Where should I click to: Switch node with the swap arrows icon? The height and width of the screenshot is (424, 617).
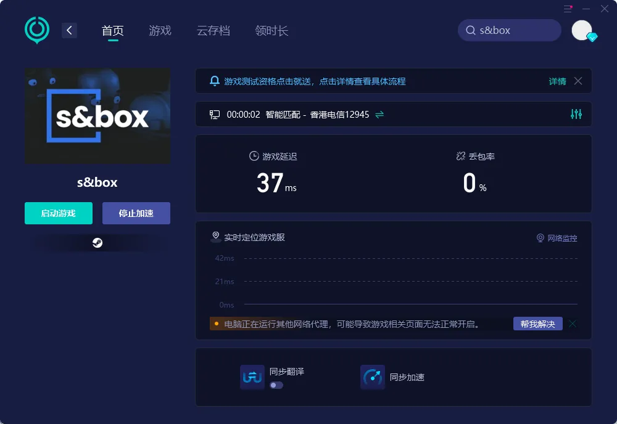379,115
